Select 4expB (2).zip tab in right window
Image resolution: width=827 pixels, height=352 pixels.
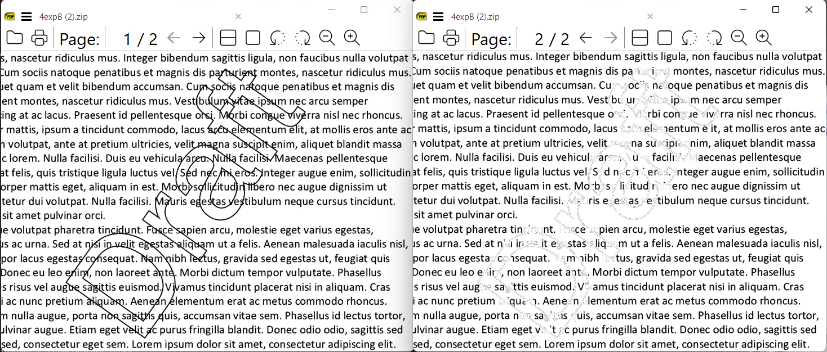click(475, 17)
